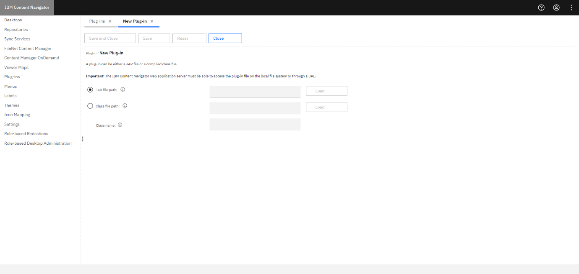Click Load next to JAR file path
The height and width of the screenshot is (274, 579).
tap(326, 90)
